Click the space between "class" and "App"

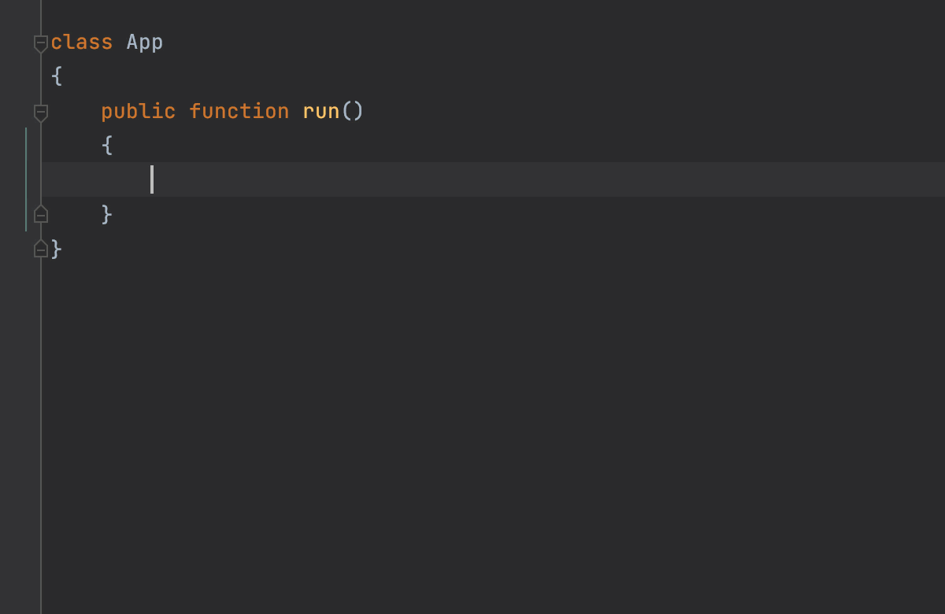(120, 43)
